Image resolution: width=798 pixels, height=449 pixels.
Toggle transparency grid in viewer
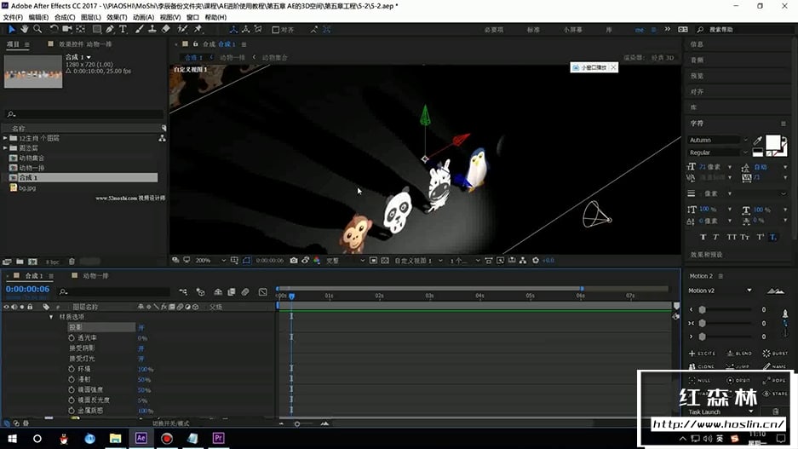coord(385,260)
